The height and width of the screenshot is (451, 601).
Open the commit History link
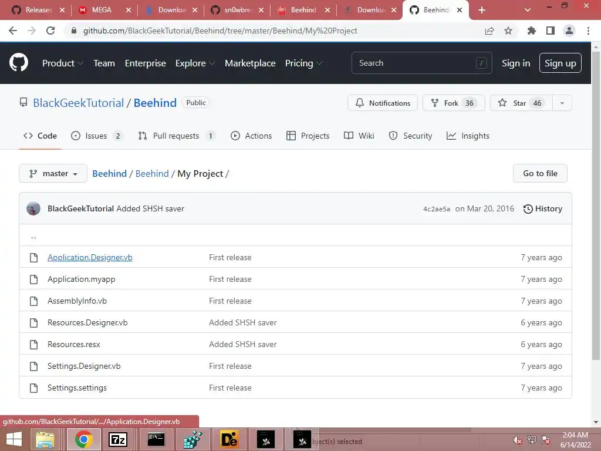pyautogui.click(x=543, y=208)
